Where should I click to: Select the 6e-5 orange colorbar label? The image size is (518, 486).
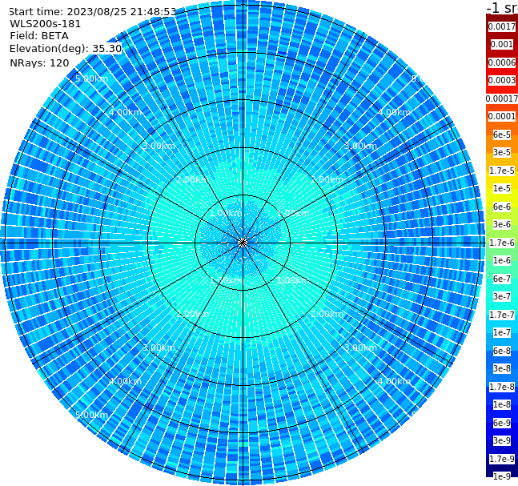[x=502, y=135]
